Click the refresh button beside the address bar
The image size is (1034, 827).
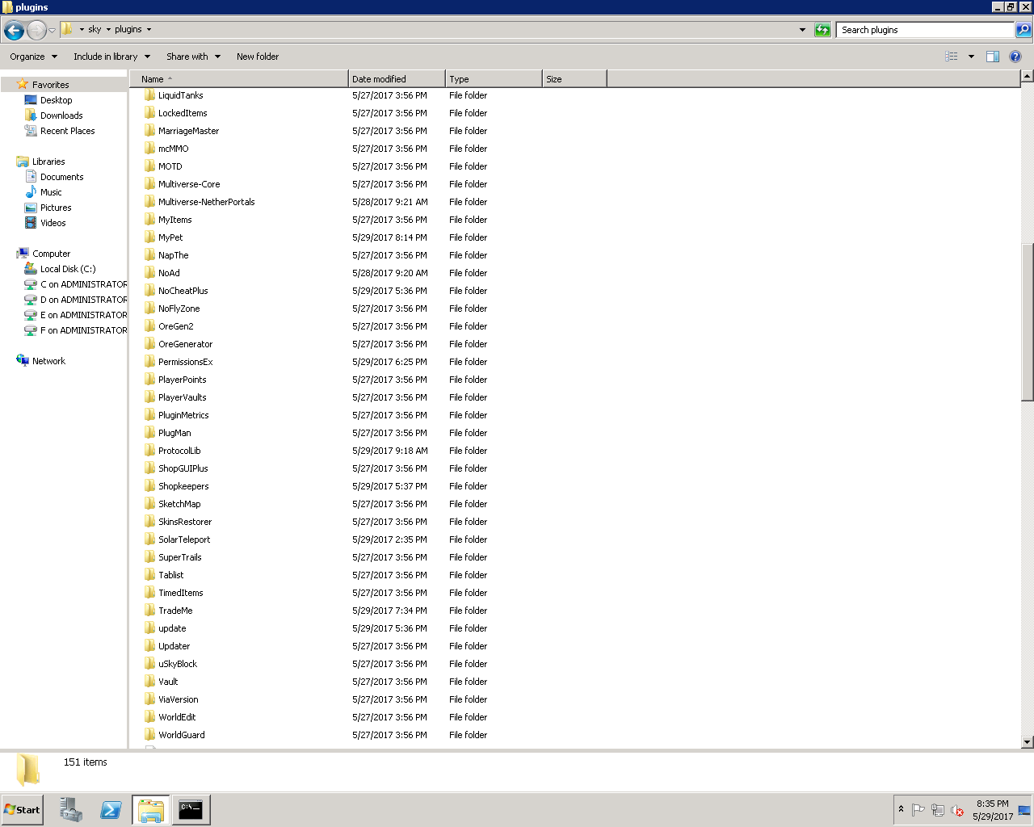(x=822, y=30)
